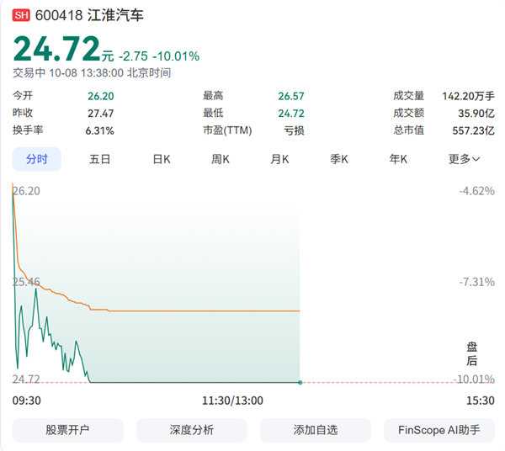This screenshot has height=451, width=505.
Task: Click the -10.01% change value in header
Action: 176,56
